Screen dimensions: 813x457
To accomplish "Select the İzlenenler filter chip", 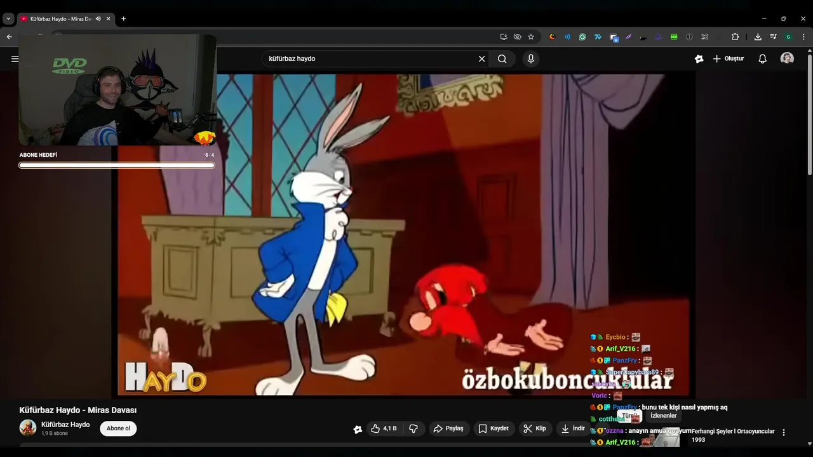I will pos(663,416).
